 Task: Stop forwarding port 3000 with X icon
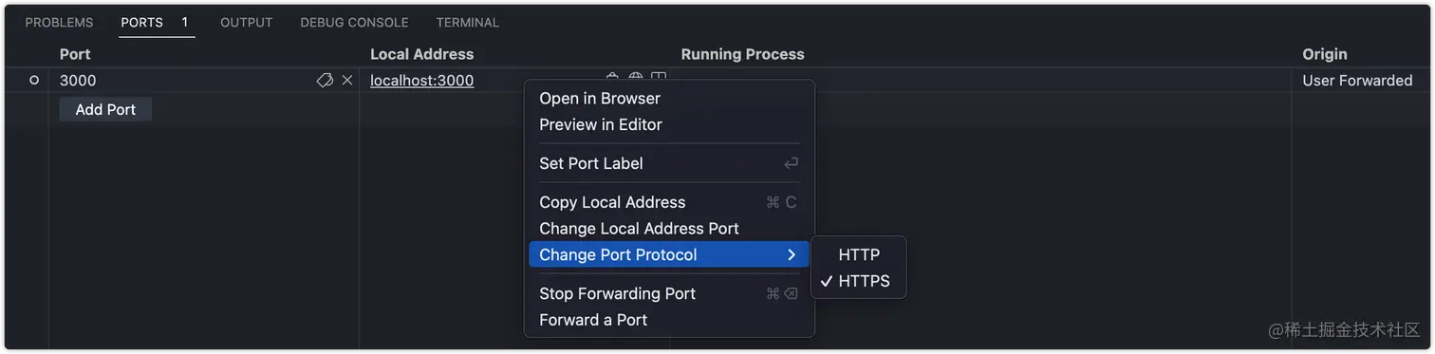(347, 81)
